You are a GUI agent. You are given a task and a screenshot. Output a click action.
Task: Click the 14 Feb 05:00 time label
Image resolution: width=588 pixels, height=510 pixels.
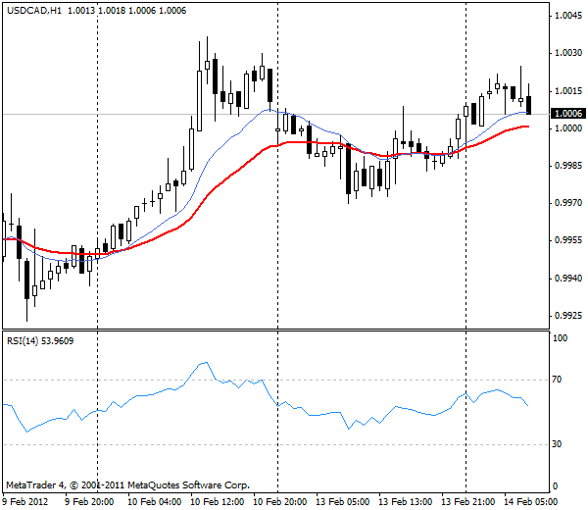click(x=530, y=502)
